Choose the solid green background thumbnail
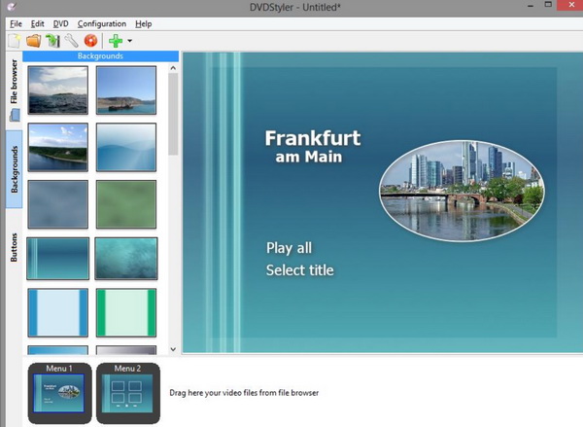This screenshot has width=583, height=427. click(x=125, y=204)
